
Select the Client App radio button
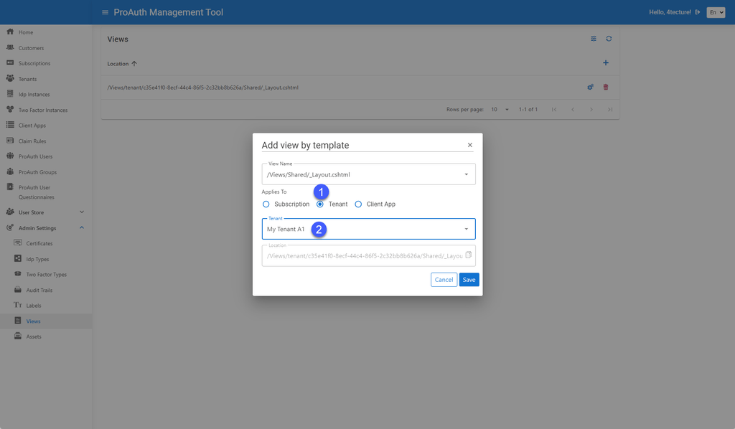358,204
